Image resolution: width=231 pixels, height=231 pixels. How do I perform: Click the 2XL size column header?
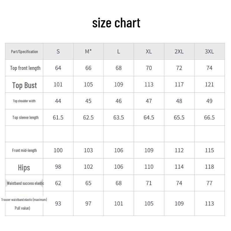pos(179,51)
